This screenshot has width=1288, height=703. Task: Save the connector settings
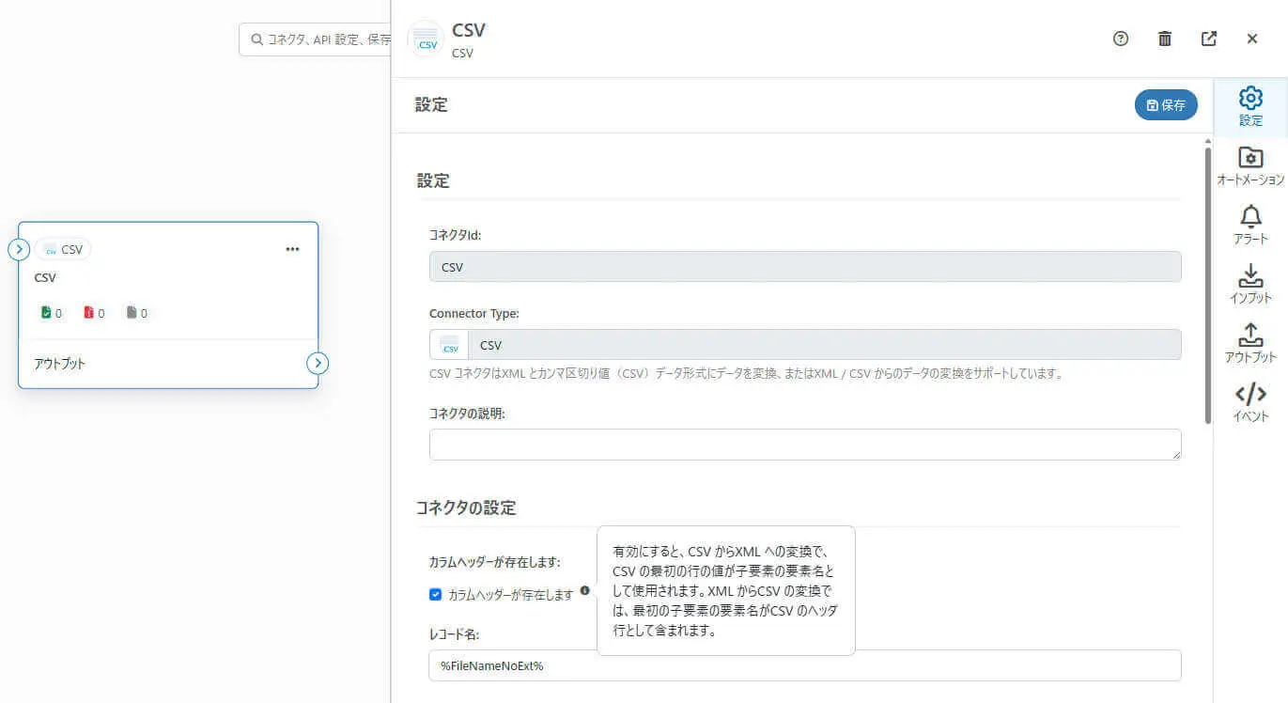pyautogui.click(x=1166, y=105)
